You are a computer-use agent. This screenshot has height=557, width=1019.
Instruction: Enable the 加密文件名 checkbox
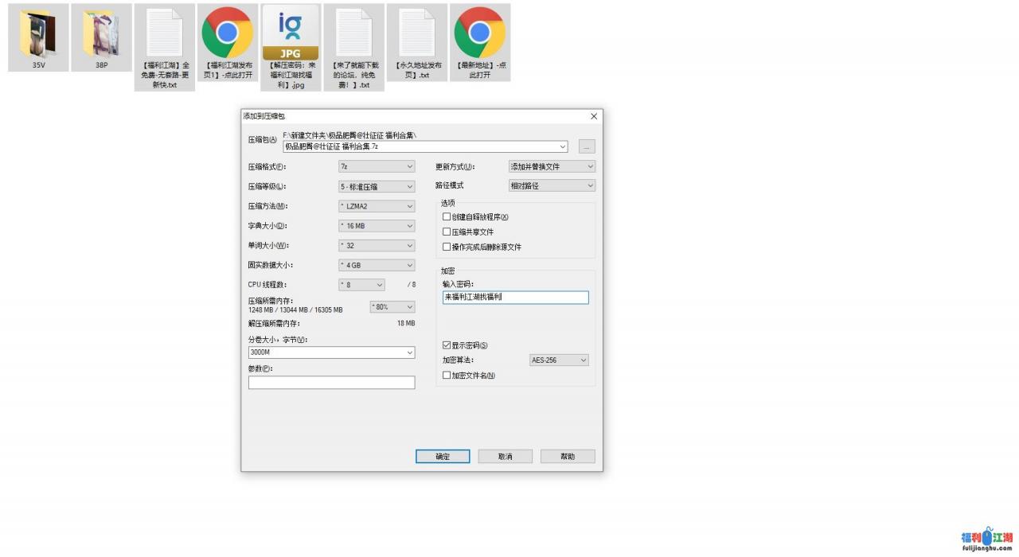click(447, 376)
